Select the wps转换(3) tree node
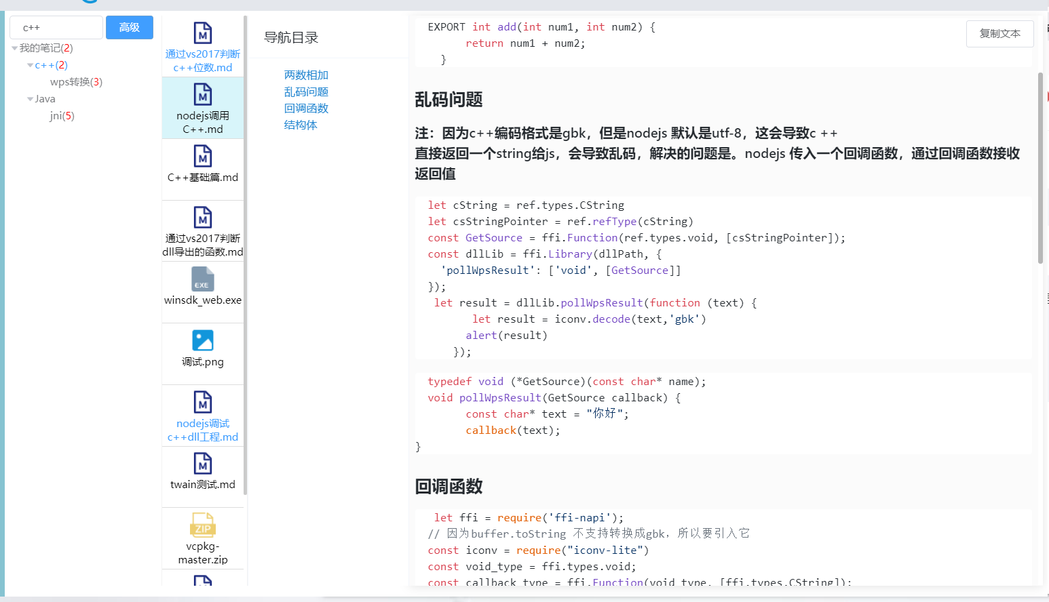Viewport: 1049px width, 602px height. coord(76,82)
